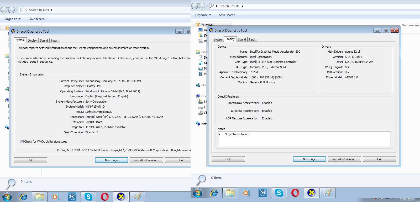Click the Homegroup icon in the sidebar
Viewport: 420px width, 202px height.
click(198, 85)
